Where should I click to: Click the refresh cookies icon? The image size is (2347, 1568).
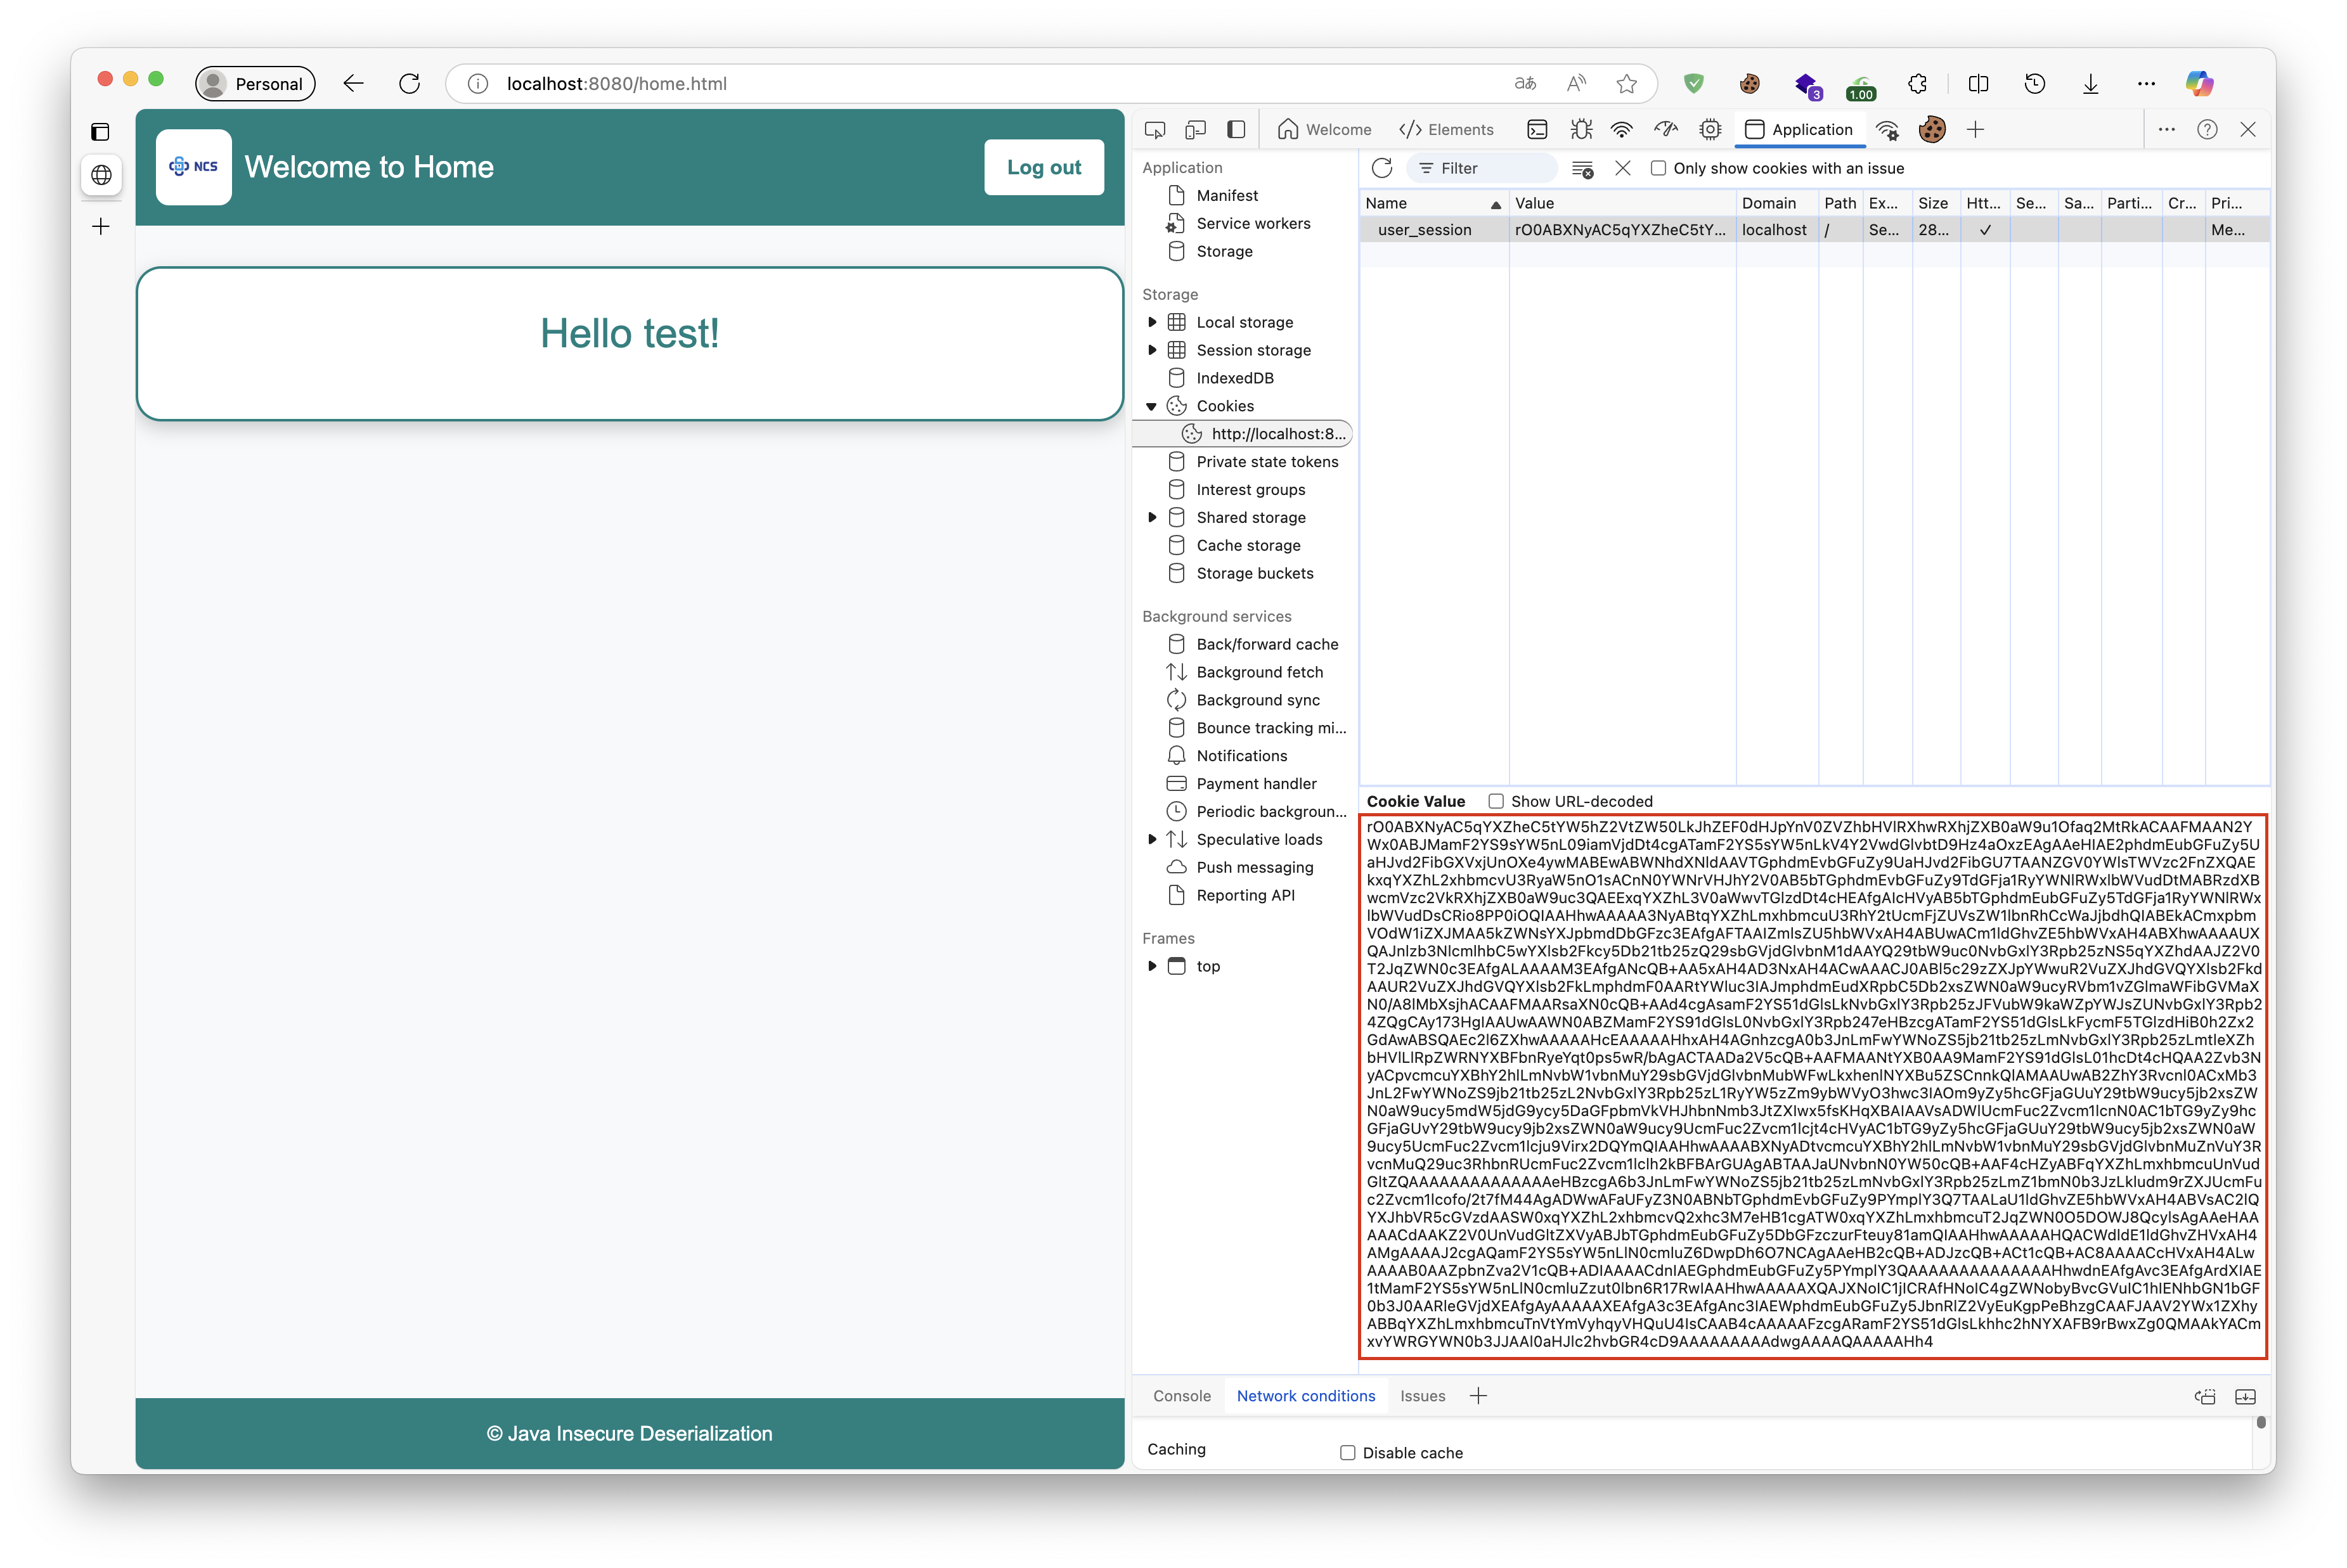tap(1382, 168)
